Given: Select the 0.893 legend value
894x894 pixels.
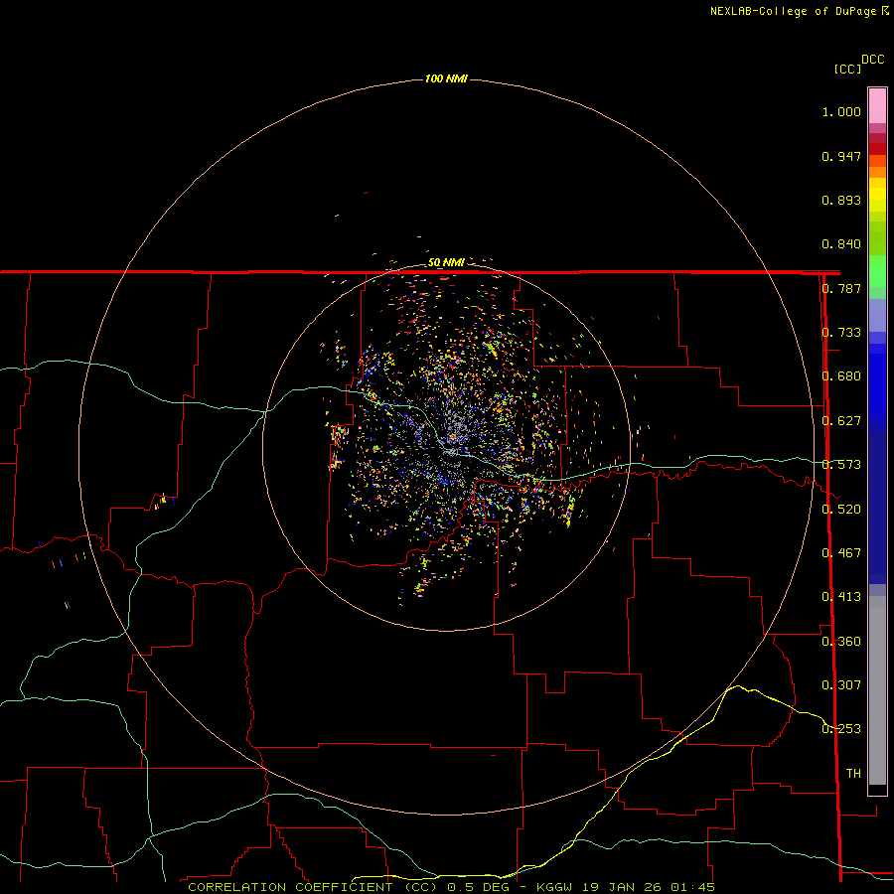Looking at the screenshot, I should pyautogui.click(x=841, y=200).
